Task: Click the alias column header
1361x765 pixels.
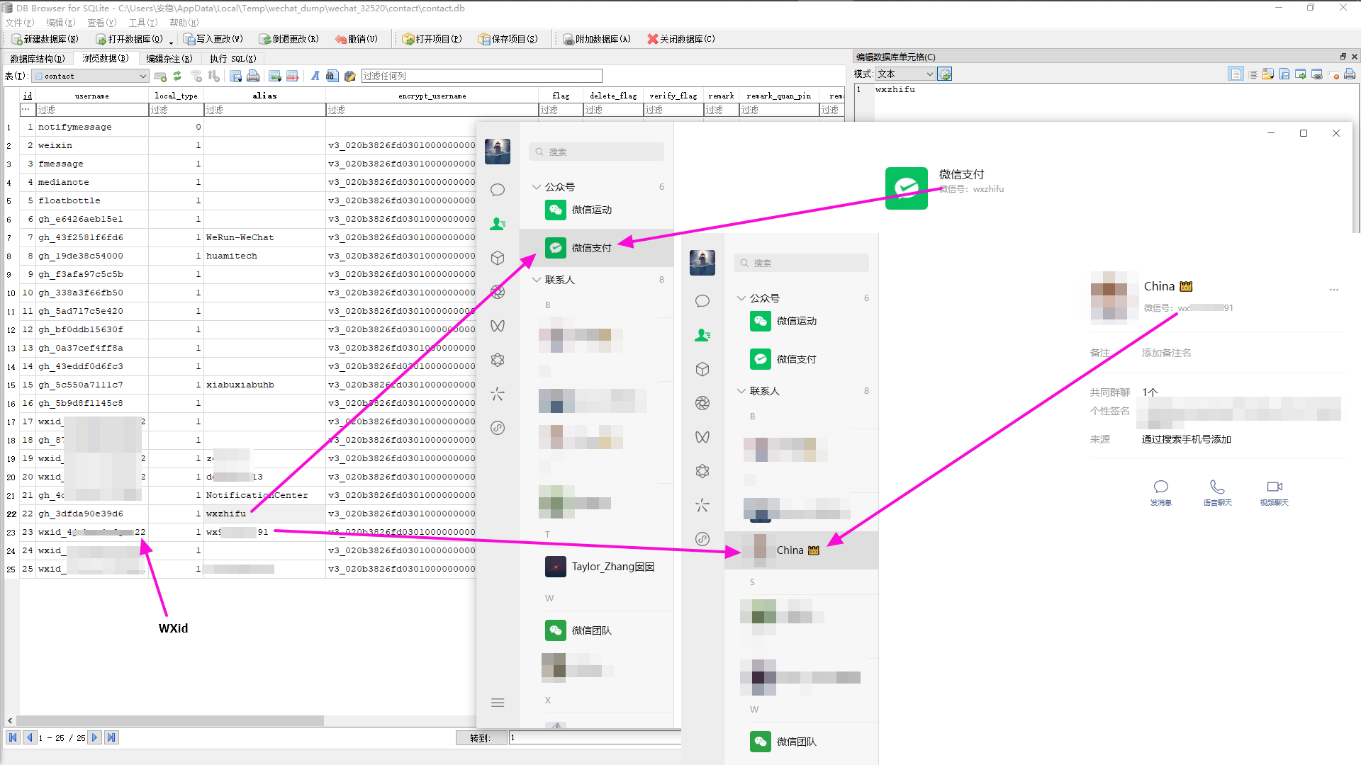Action: (264, 96)
